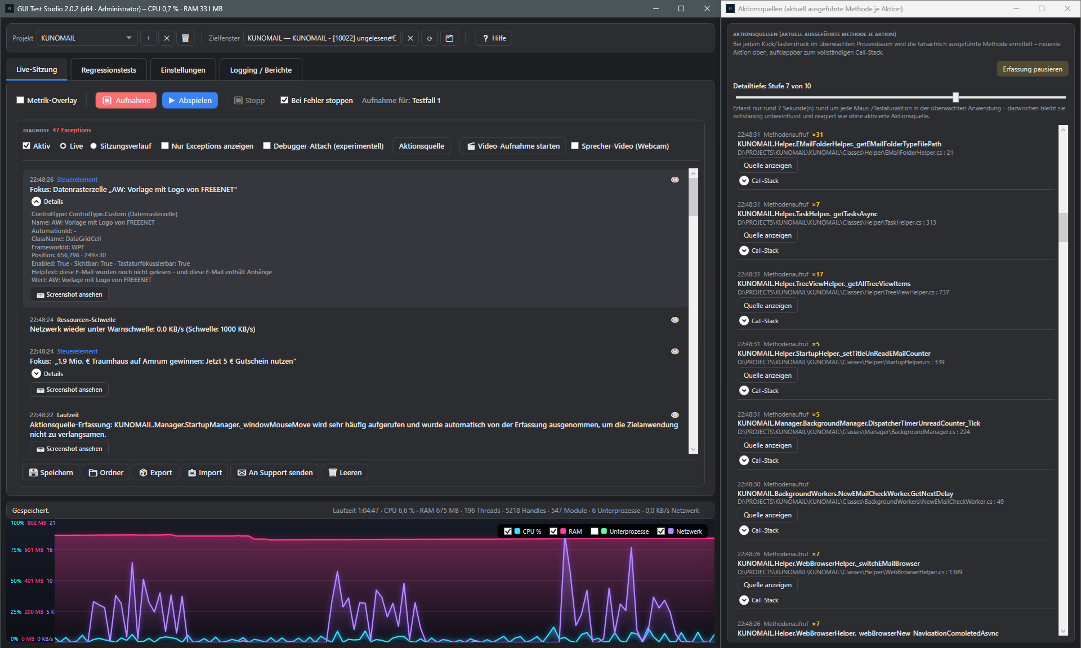Open the Logging / Berichte tab
Screen dimensions: 1081x648
[x=261, y=70]
